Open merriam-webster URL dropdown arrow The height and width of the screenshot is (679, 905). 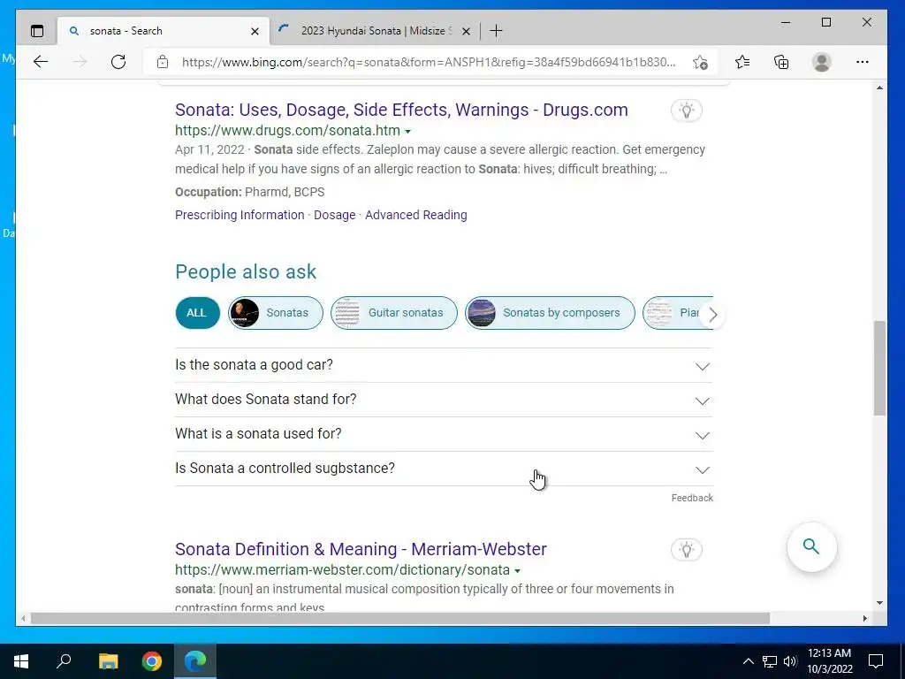[x=518, y=571]
